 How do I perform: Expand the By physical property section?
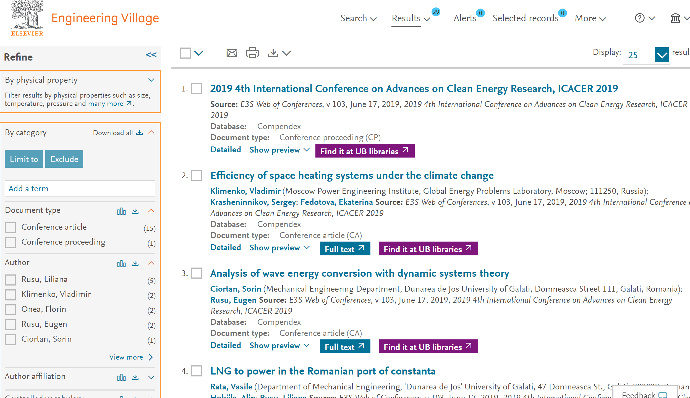coord(151,80)
